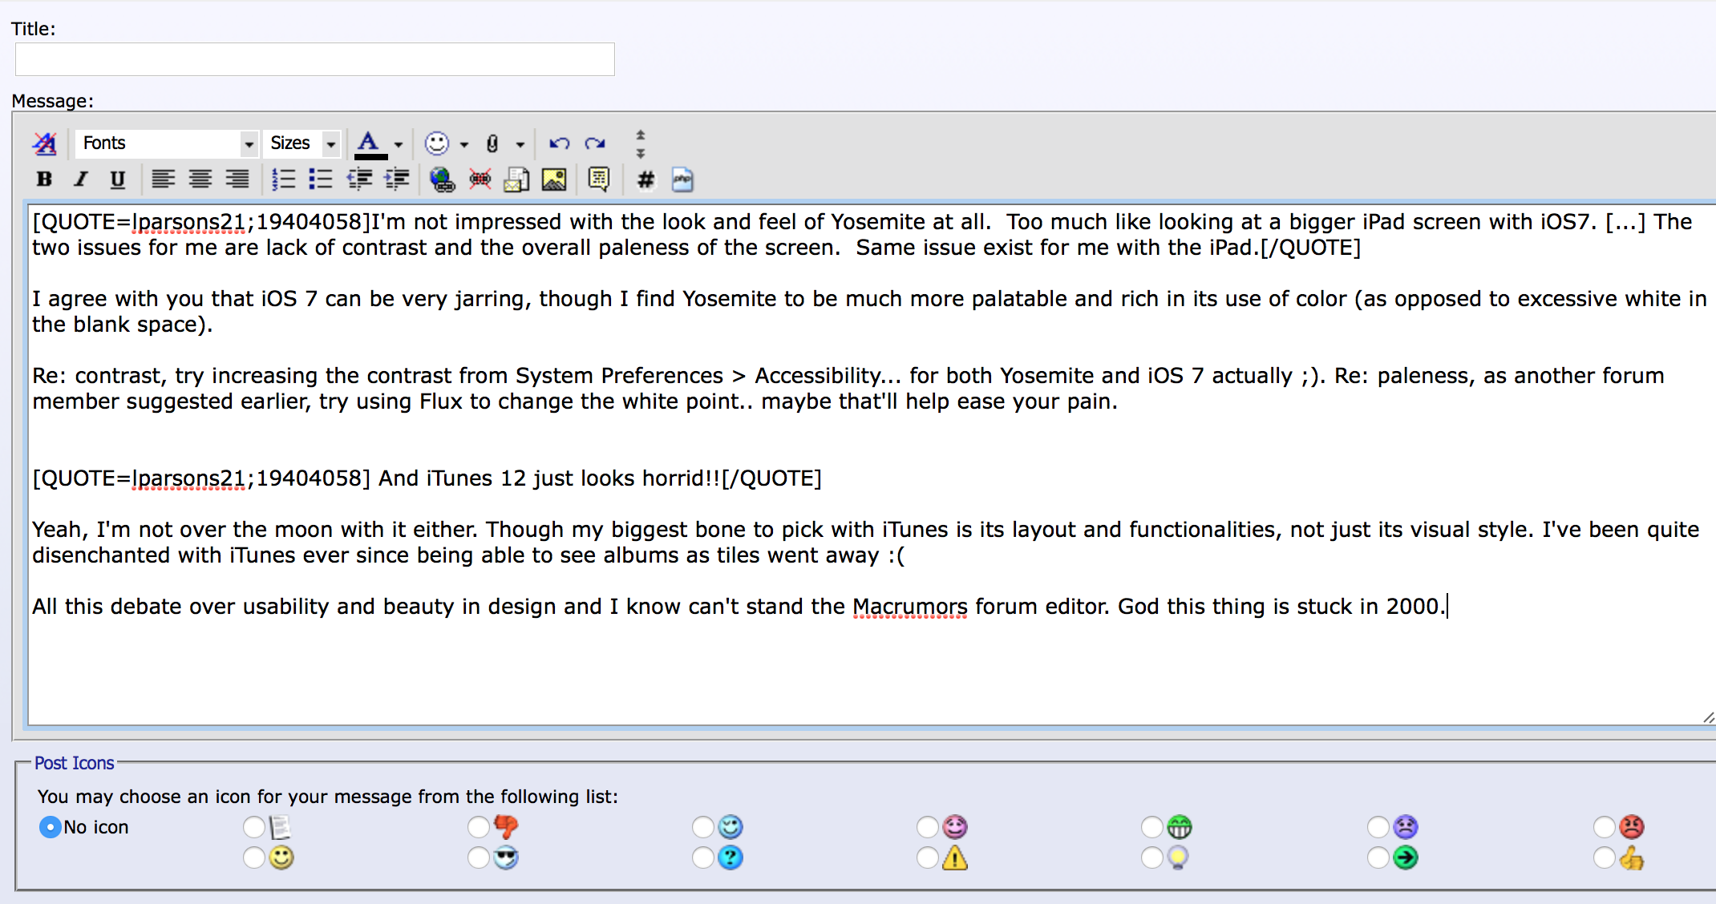Choose the yellow smiley post icon
Viewport: 1716px width, 904px height.
click(x=281, y=858)
